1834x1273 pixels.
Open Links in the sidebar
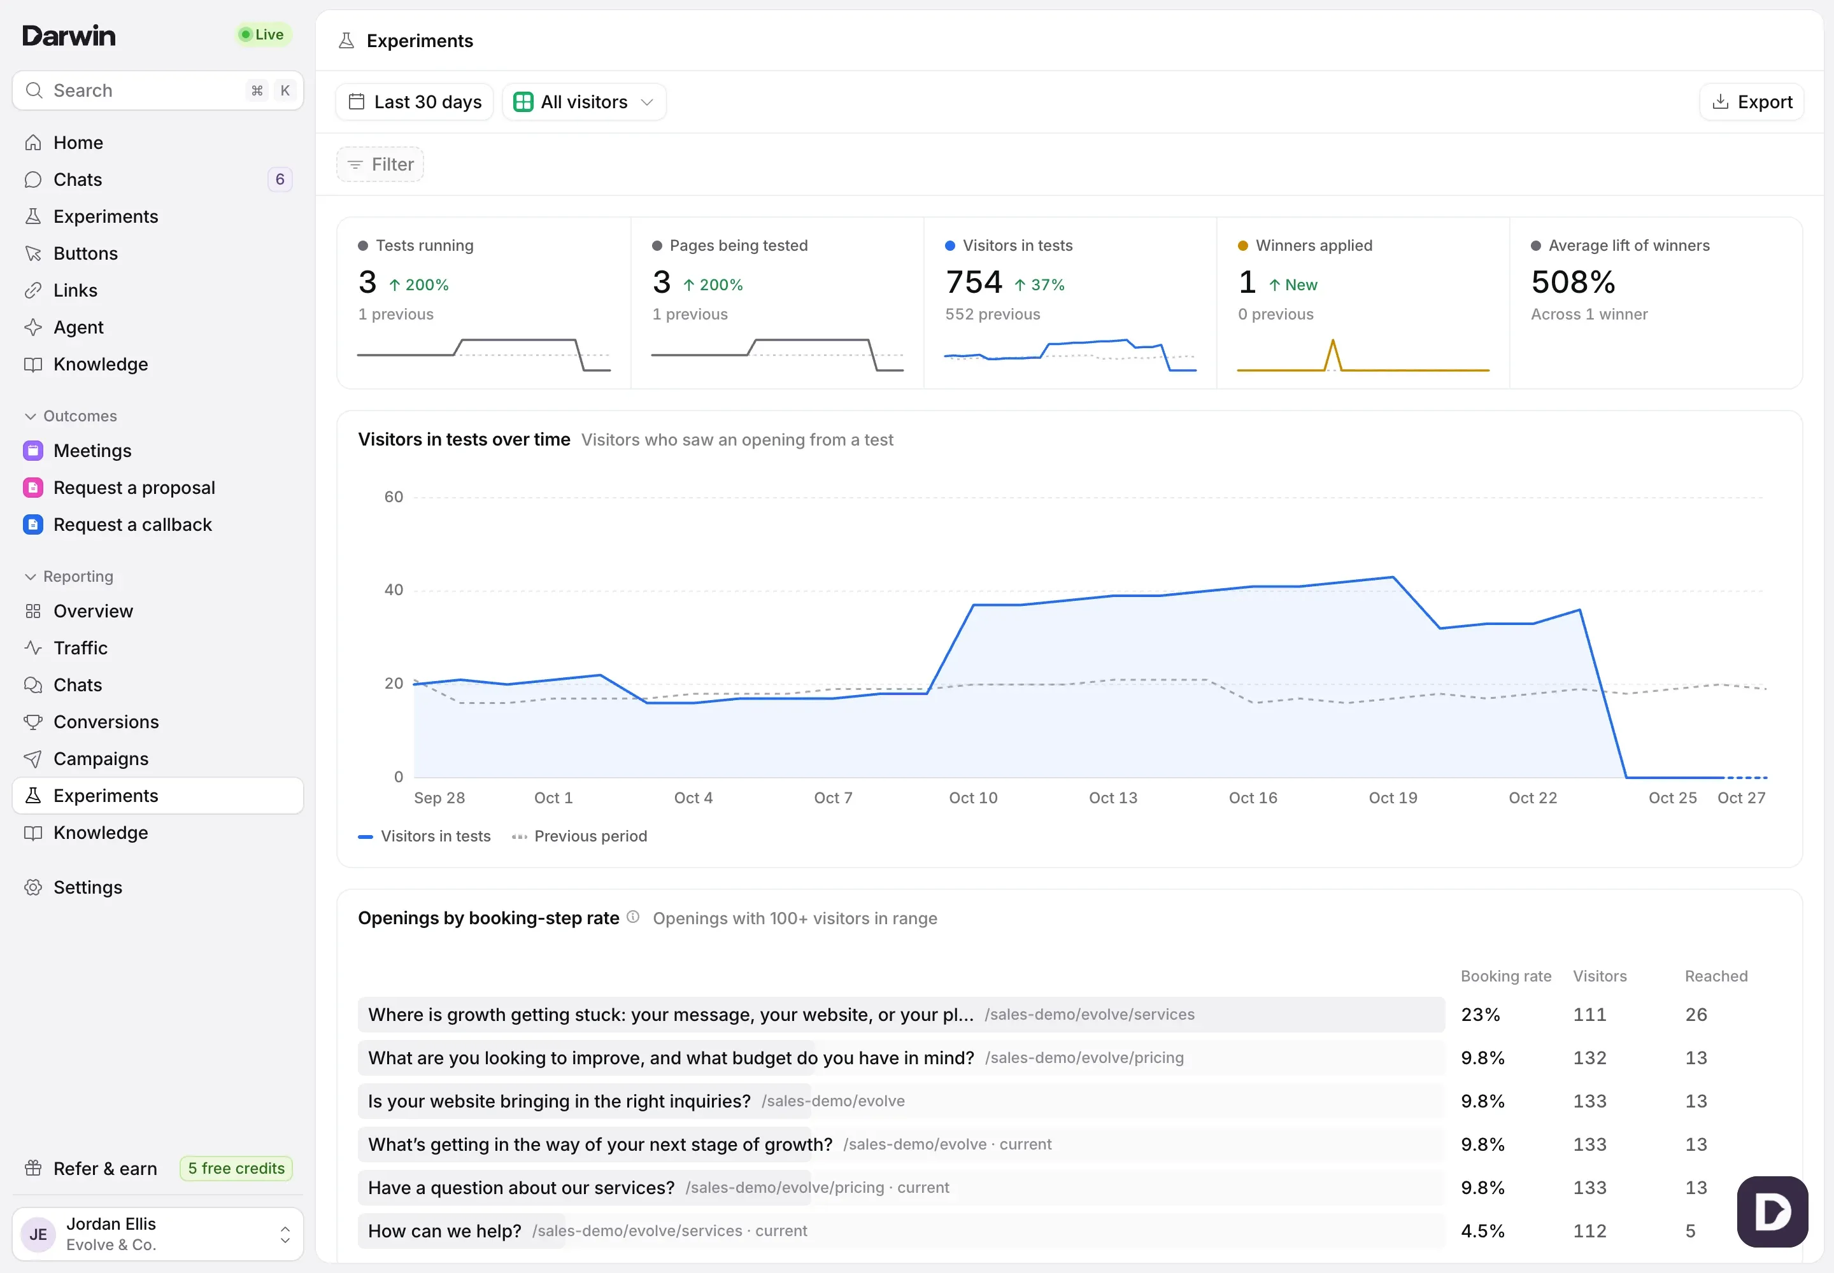click(157, 290)
